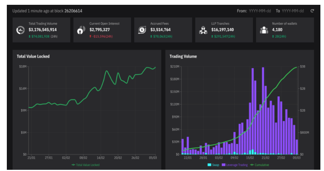
Task: Click the Current Open Interest pie icon
Action: click(81, 30)
